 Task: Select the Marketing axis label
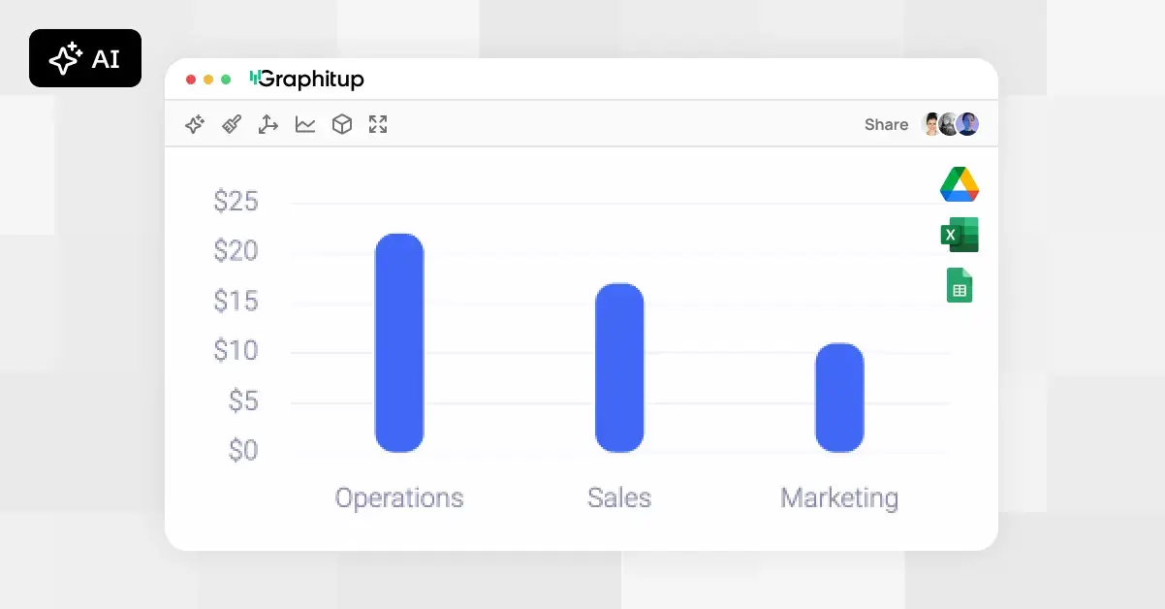tap(838, 497)
